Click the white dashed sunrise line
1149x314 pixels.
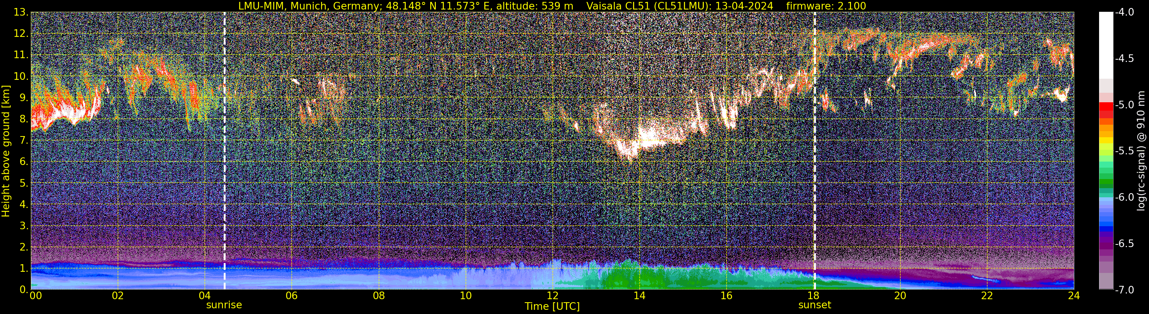coord(224,151)
